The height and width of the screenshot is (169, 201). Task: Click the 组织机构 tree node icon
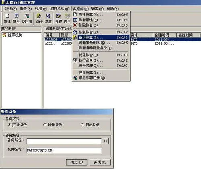coord(4,35)
